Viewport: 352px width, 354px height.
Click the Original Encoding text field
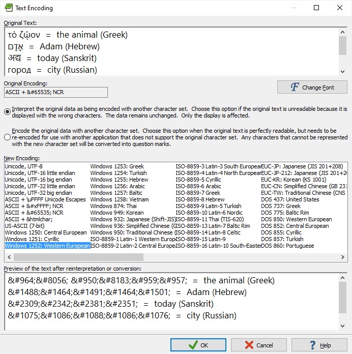click(55, 92)
